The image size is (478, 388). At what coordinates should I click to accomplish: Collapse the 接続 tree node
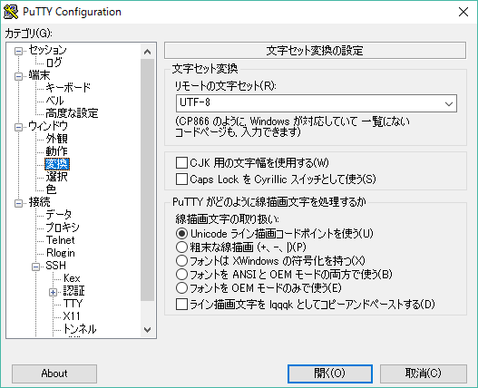[19, 203]
